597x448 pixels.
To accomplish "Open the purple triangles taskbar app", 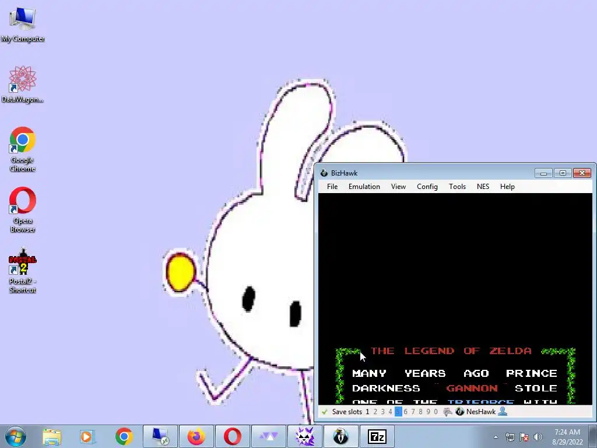I will 269,436.
